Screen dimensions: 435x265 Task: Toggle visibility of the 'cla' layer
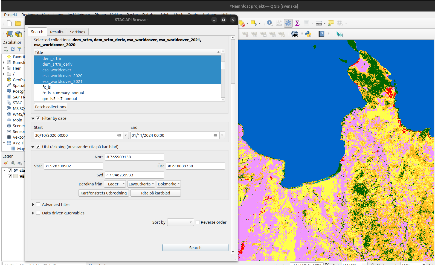(10, 170)
